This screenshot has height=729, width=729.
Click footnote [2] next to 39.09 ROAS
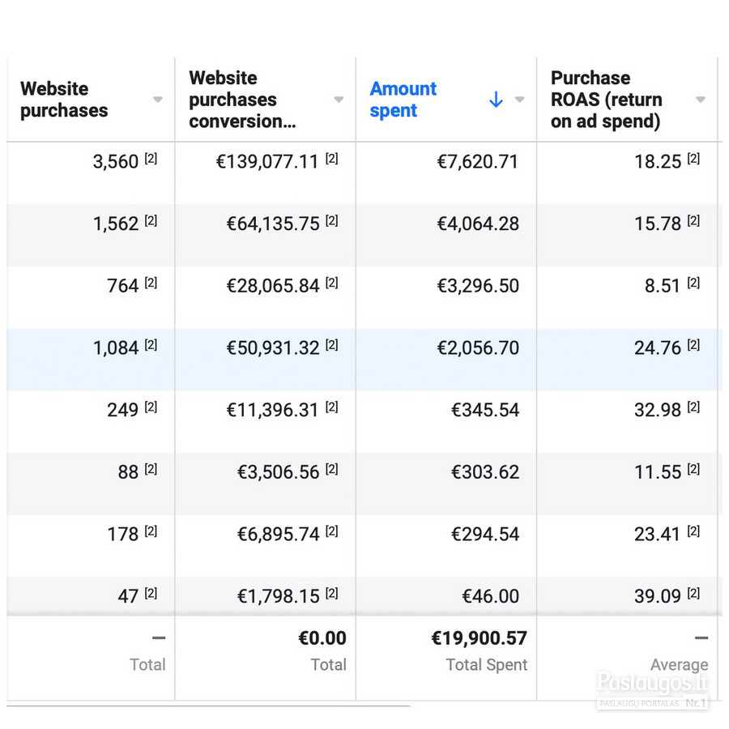click(x=693, y=593)
